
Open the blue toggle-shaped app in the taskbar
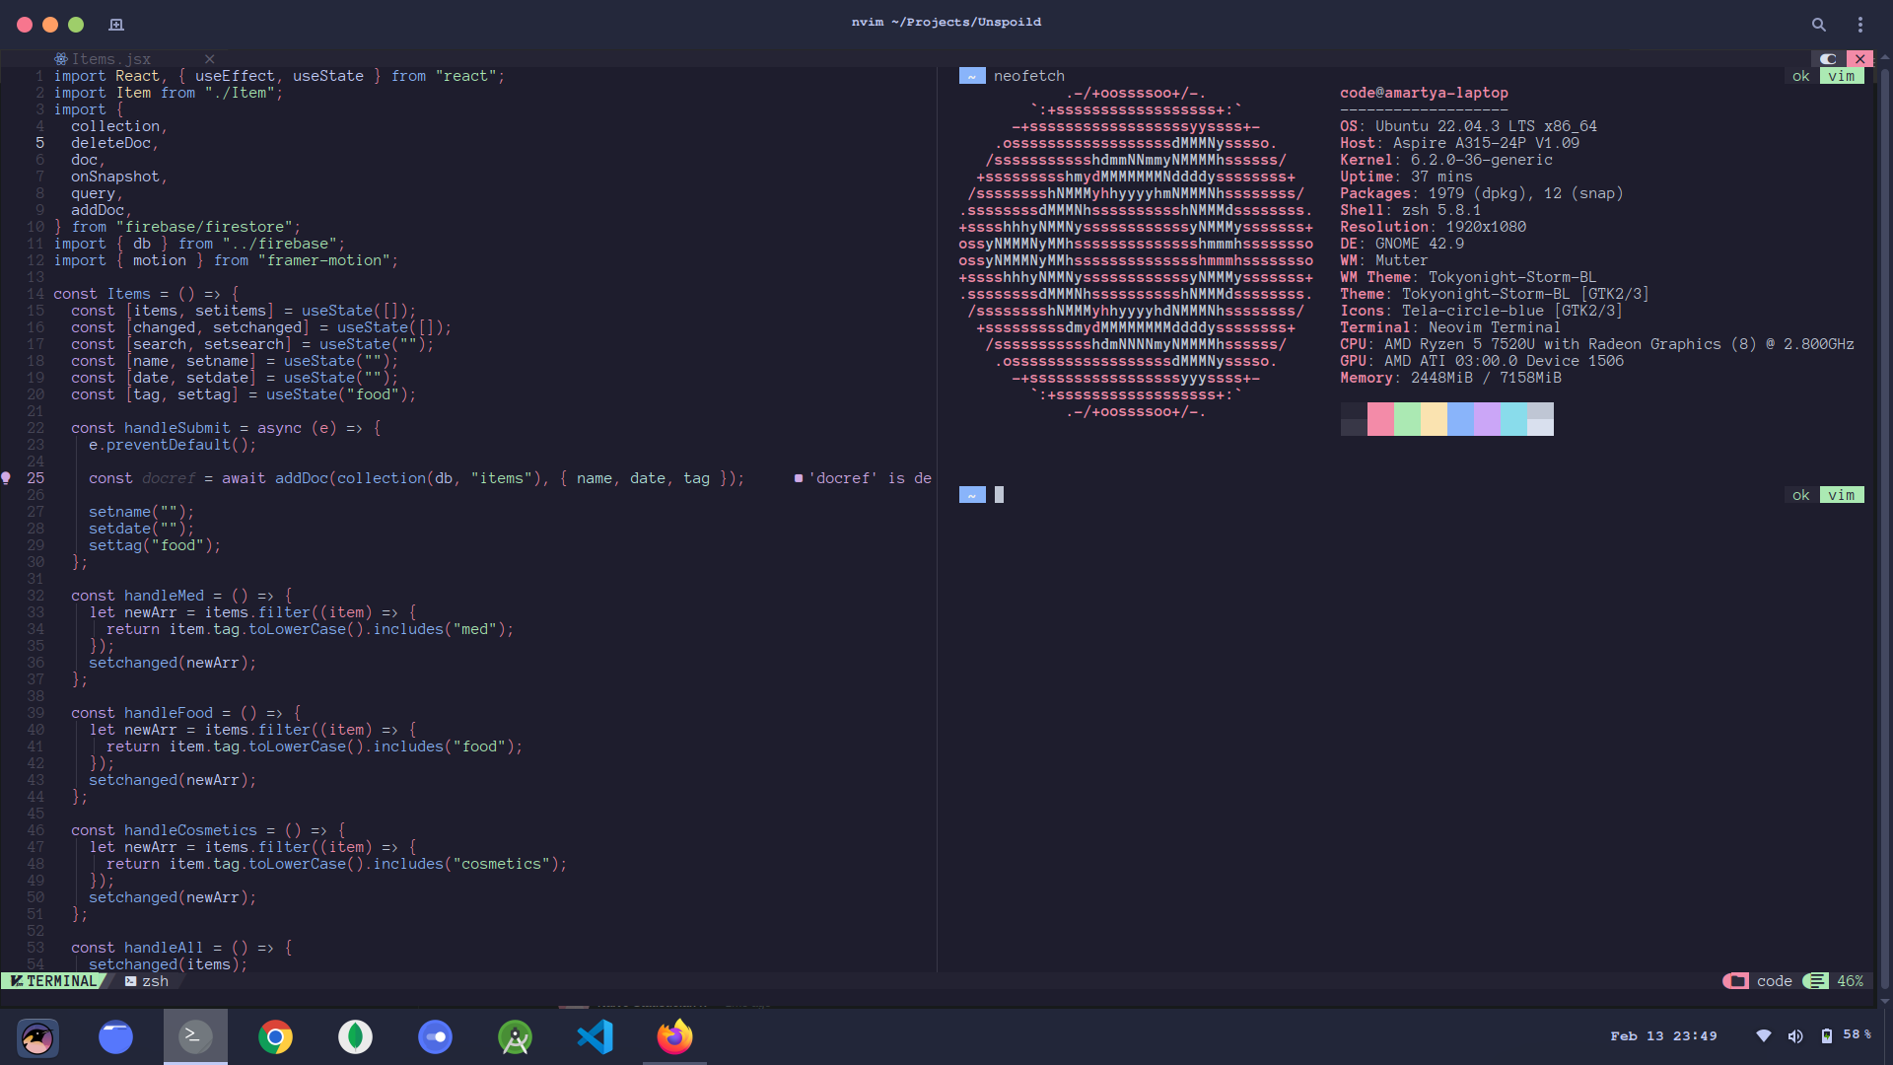click(435, 1036)
